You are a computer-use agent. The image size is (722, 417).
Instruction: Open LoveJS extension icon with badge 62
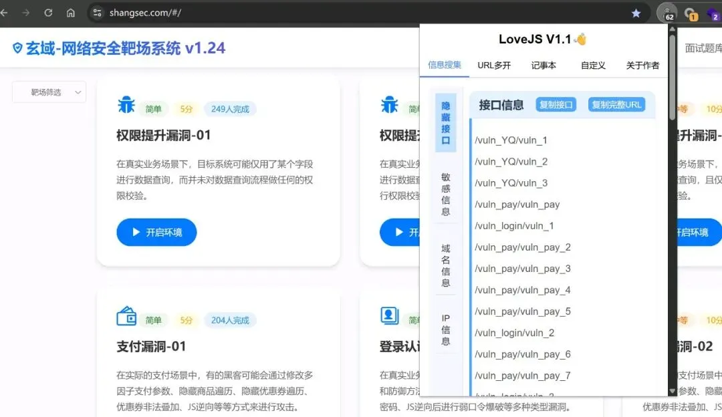click(x=667, y=13)
